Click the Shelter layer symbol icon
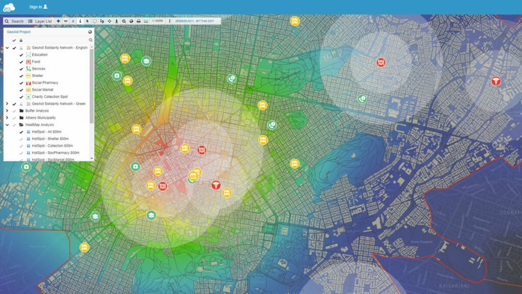522x294 pixels. (x=29, y=76)
